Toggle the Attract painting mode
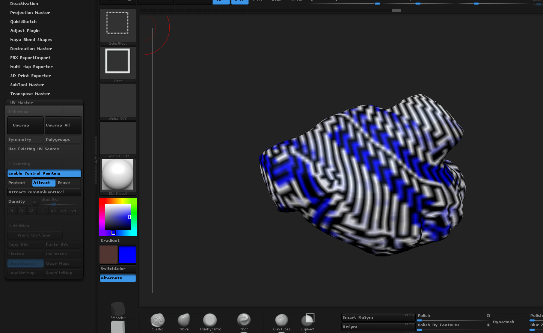543x333 pixels. pos(44,183)
